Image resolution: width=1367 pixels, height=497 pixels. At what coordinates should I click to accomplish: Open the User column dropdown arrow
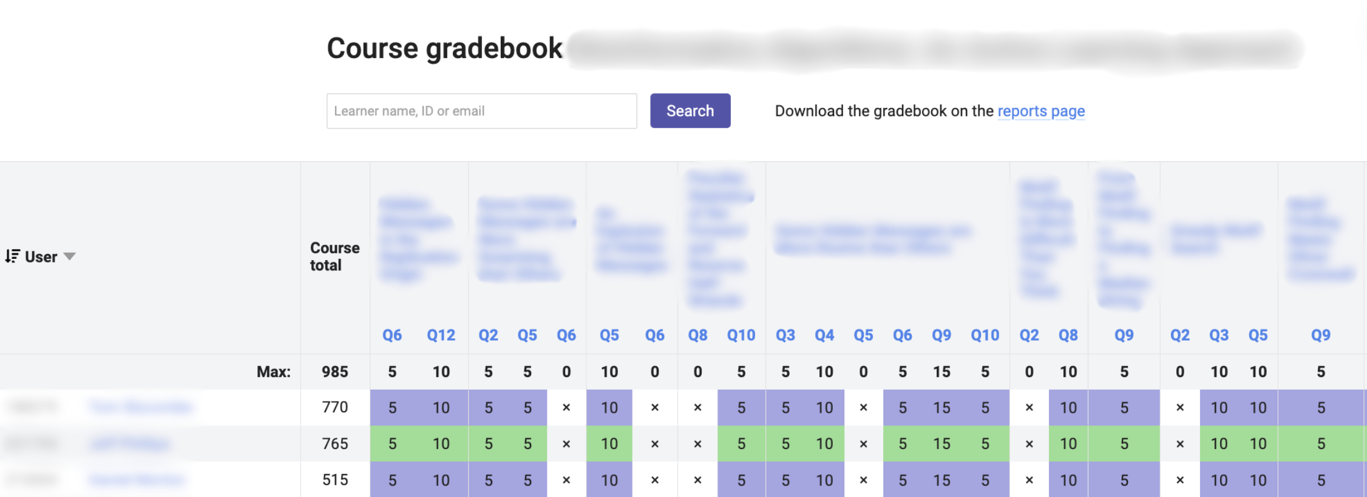click(x=70, y=256)
